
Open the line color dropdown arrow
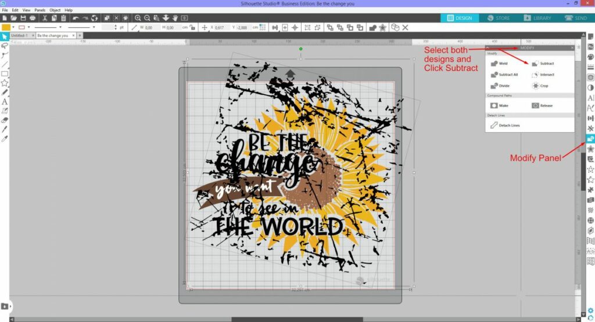[29, 27]
